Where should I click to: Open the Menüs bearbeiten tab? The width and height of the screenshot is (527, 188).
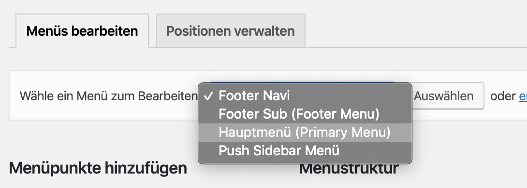click(x=82, y=31)
